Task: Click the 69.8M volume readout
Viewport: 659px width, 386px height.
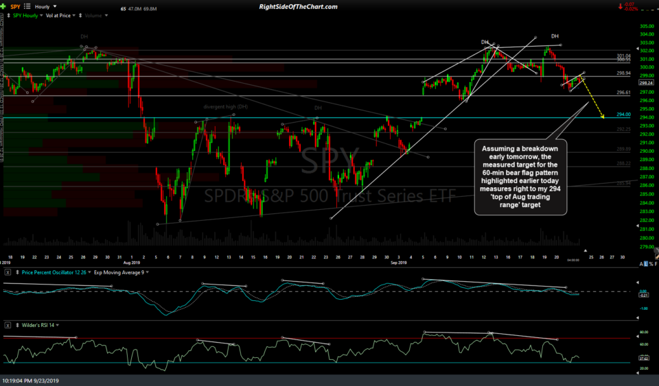Action: click(x=150, y=8)
